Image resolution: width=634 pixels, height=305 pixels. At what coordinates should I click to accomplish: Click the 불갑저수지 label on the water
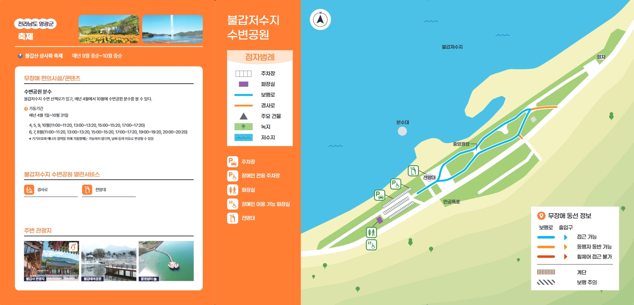[452, 47]
